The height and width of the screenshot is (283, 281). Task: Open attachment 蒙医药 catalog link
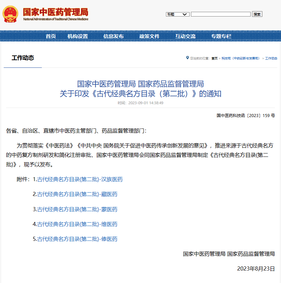click(x=77, y=209)
